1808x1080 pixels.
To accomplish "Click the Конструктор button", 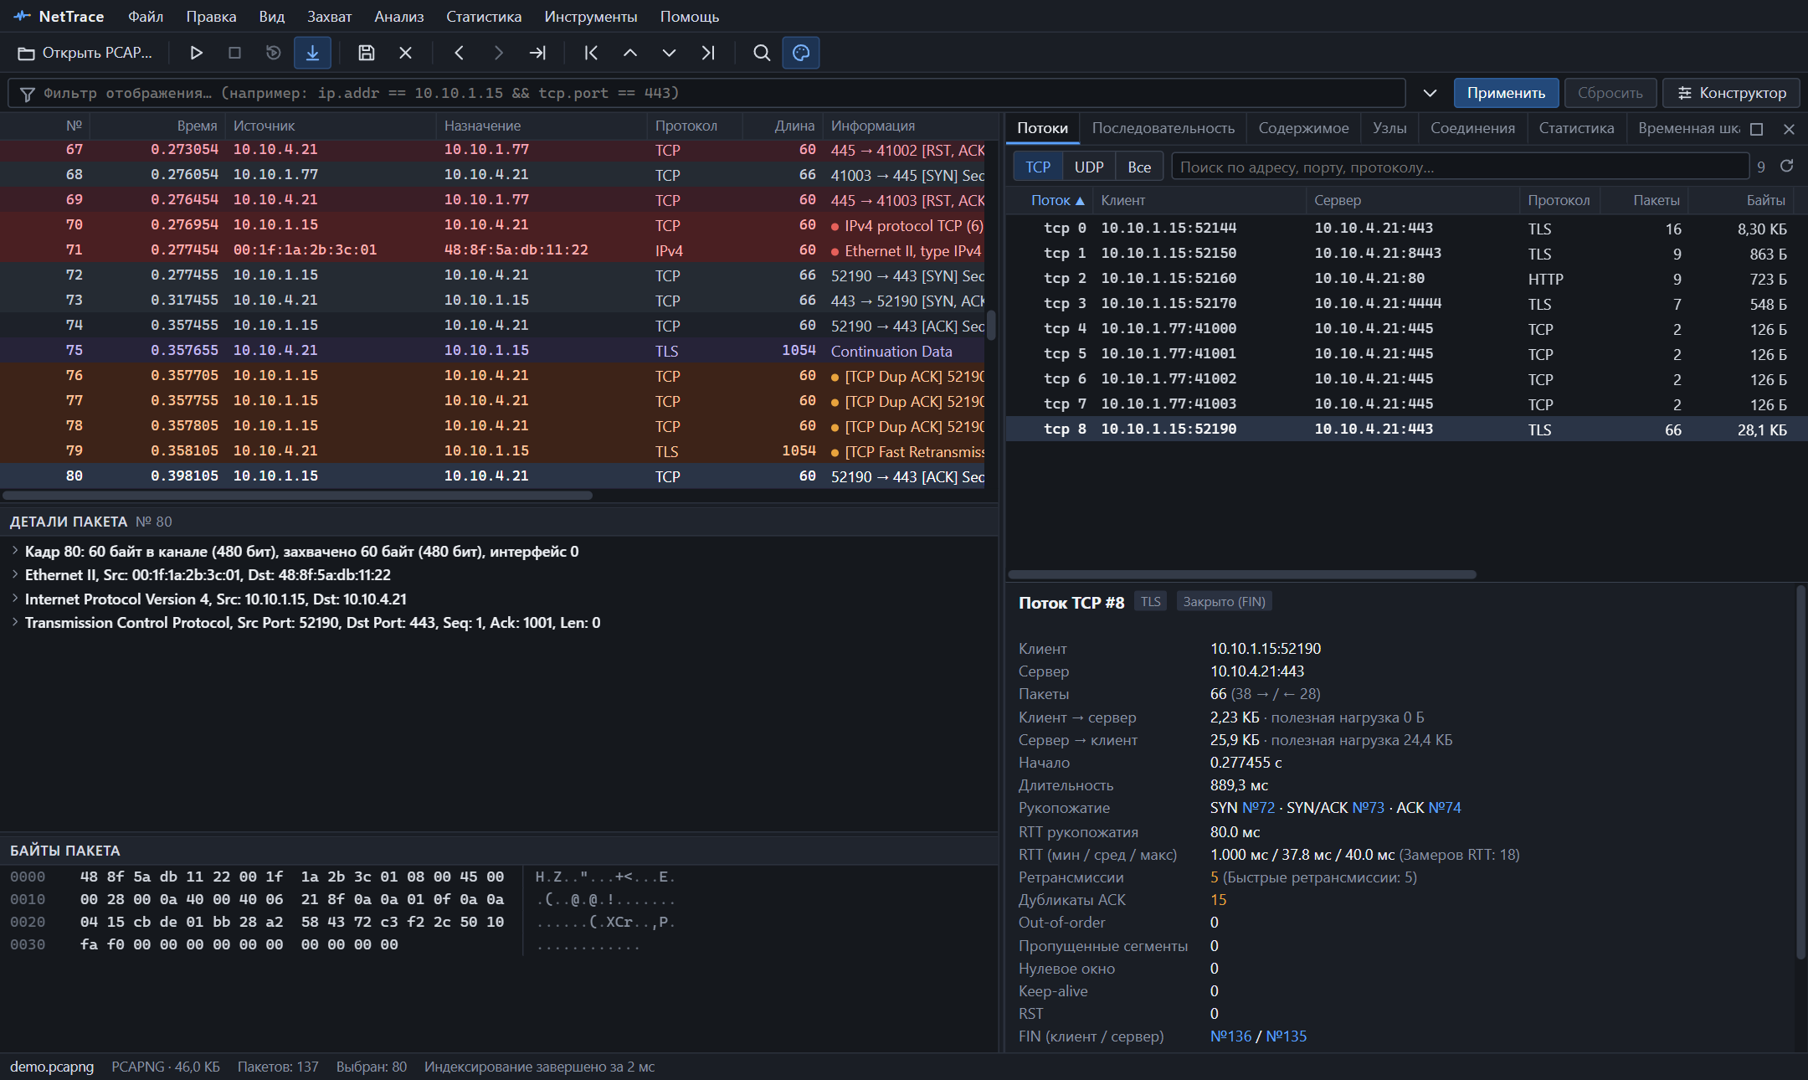I will pos(1731,93).
